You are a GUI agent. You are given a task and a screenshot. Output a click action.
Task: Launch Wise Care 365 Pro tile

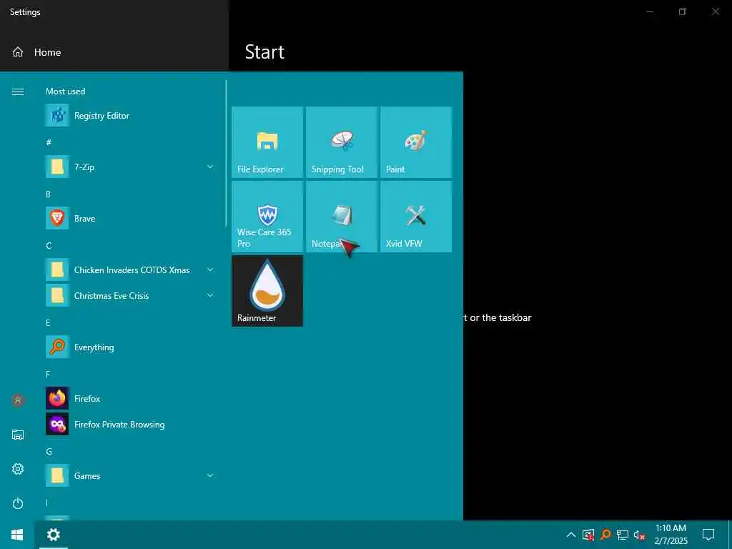click(267, 217)
